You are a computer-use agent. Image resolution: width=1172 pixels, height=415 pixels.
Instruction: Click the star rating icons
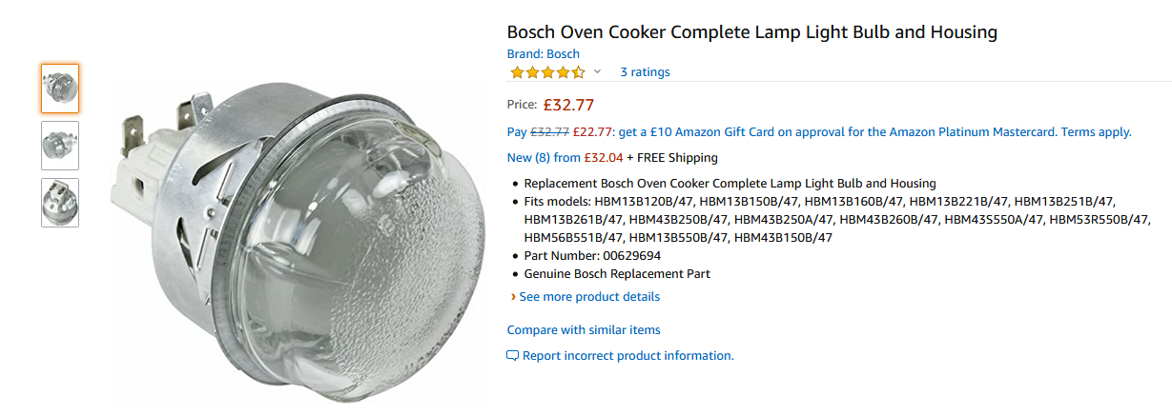[x=546, y=72]
